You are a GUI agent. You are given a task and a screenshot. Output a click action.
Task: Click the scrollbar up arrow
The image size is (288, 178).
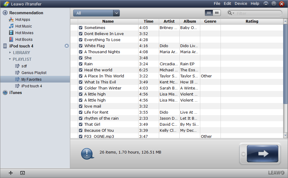[285, 21]
